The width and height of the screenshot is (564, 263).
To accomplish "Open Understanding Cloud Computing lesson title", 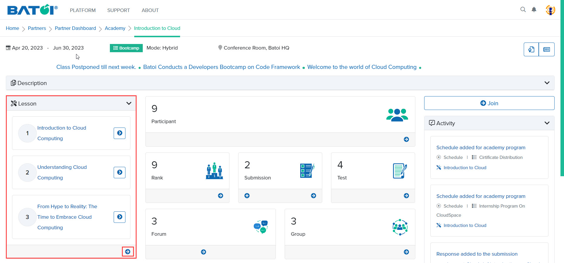I will (62, 172).
